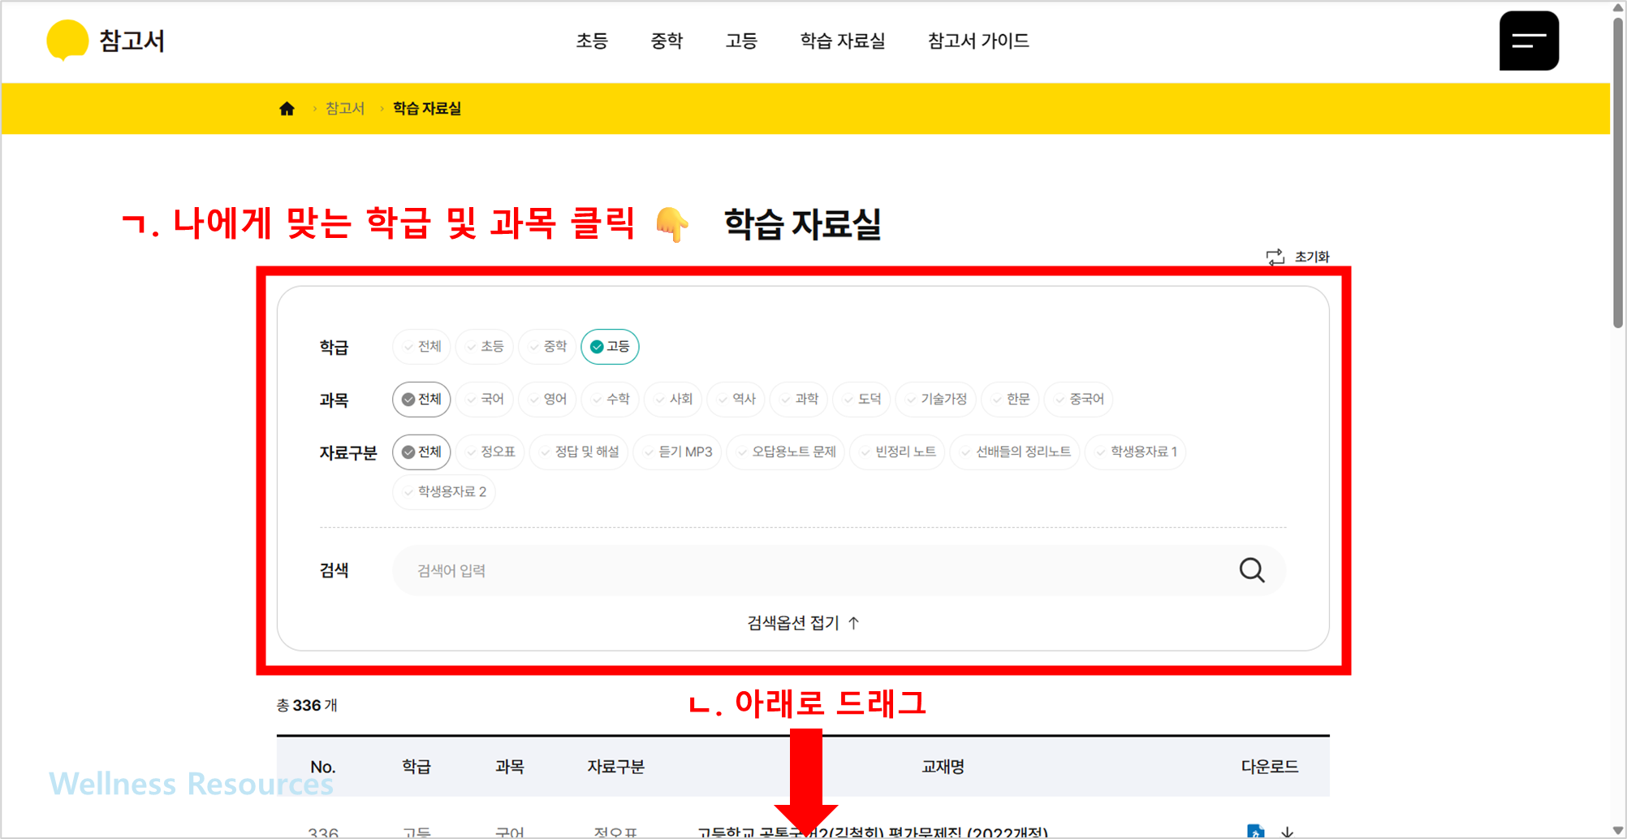The width and height of the screenshot is (1627, 839).
Task: Collapse search options with 검색옵션 접기
Action: [803, 623]
